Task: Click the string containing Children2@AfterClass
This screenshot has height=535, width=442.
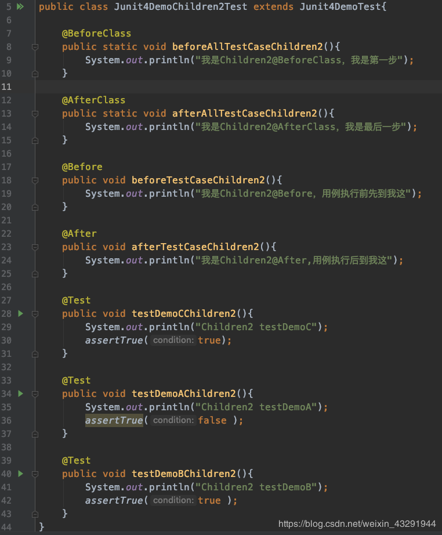Action: [301, 127]
